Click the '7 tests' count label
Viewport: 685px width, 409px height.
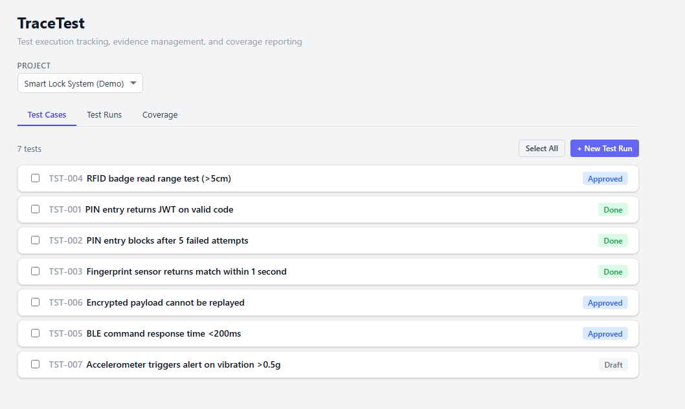click(x=29, y=149)
